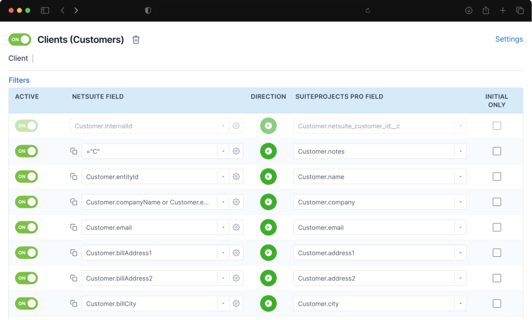
Task: Open gear settings for Customer.billAddress2 row
Action: click(236, 279)
